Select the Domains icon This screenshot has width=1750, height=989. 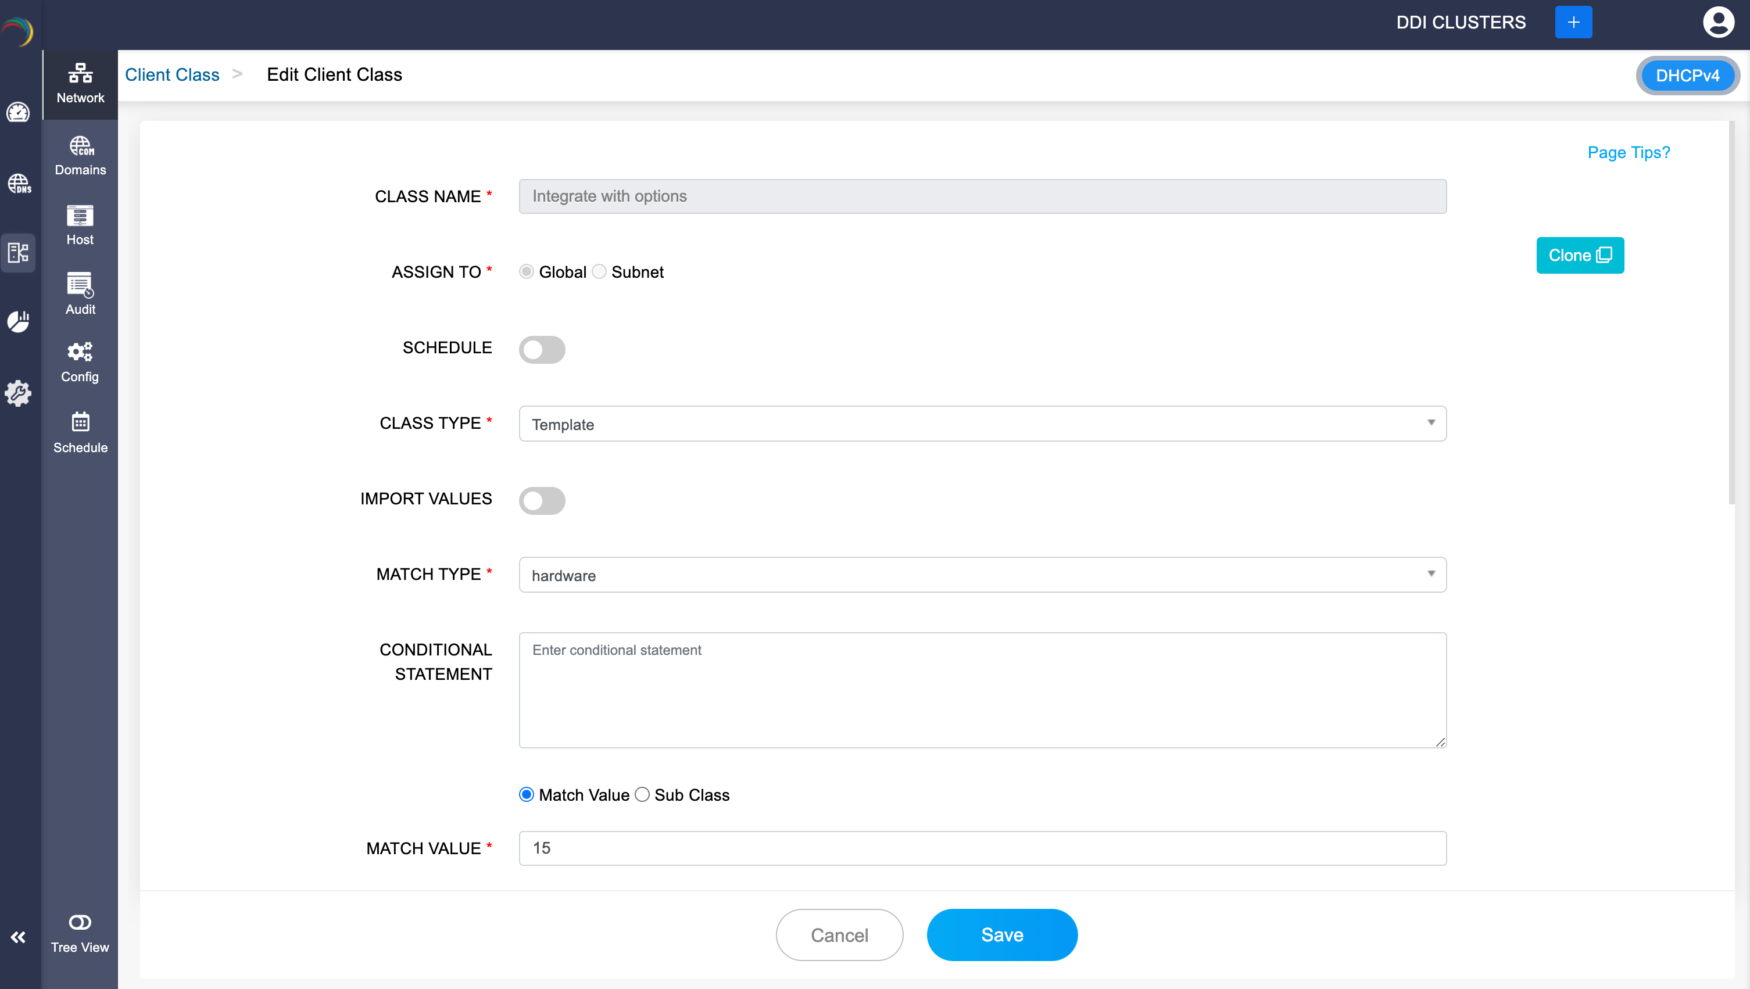click(80, 155)
